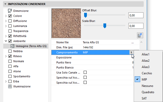The width and height of the screenshot is (163, 102).
Task: Disable the Colore channel checkbox
Action: [x=10, y=16]
